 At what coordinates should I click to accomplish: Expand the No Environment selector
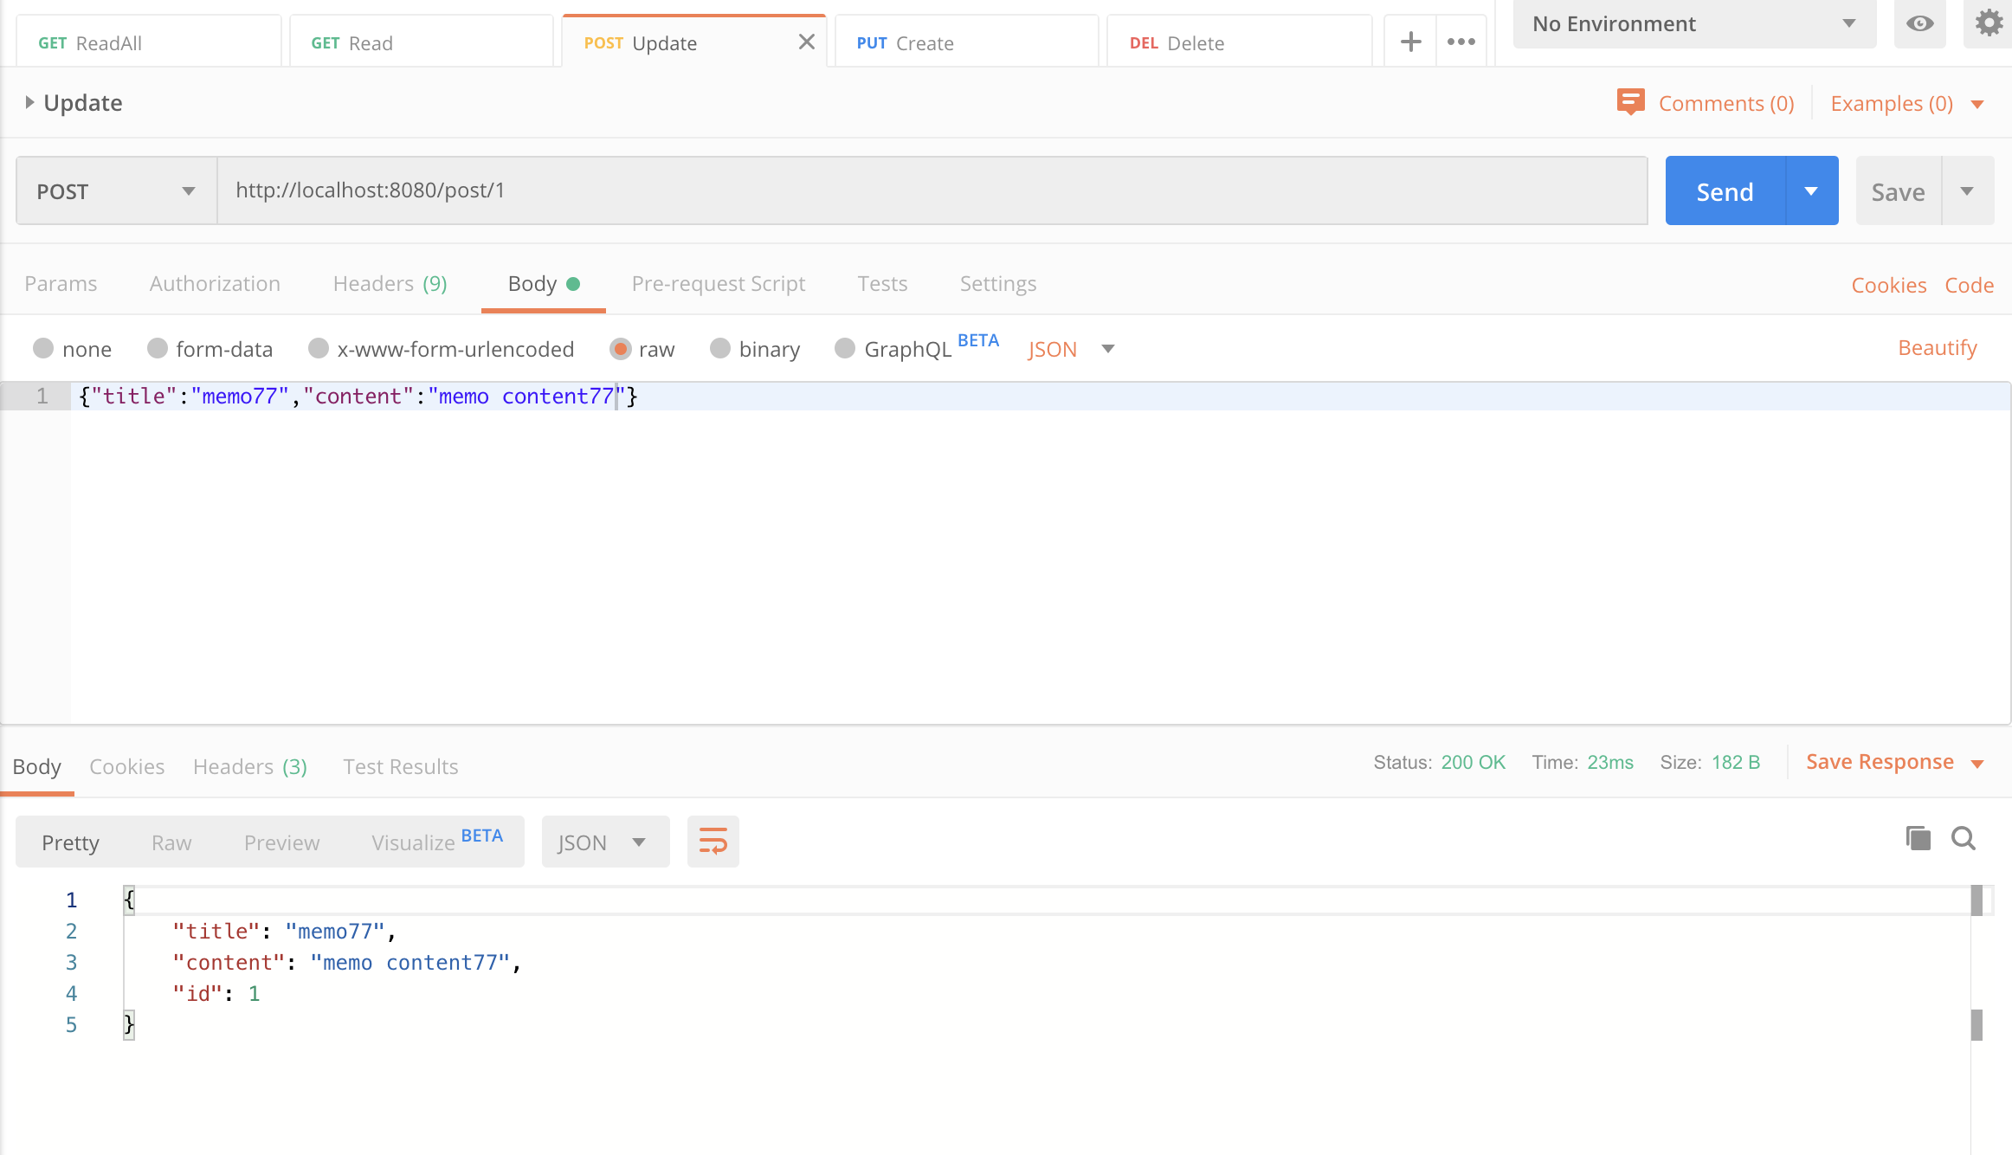tap(1693, 24)
